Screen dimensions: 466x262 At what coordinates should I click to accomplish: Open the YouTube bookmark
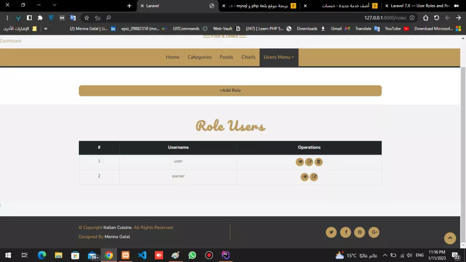click(x=397, y=29)
